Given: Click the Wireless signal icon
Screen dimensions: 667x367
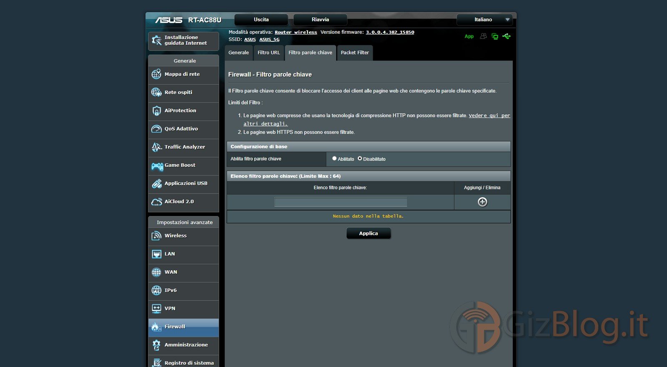Looking at the screenshot, I should (156, 236).
